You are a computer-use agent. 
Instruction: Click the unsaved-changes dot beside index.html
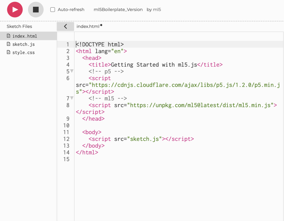pyautogui.click(x=101, y=25)
